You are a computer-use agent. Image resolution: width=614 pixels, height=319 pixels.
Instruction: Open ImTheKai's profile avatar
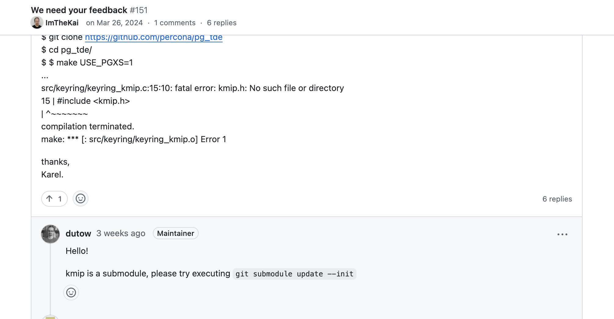click(x=37, y=23)
